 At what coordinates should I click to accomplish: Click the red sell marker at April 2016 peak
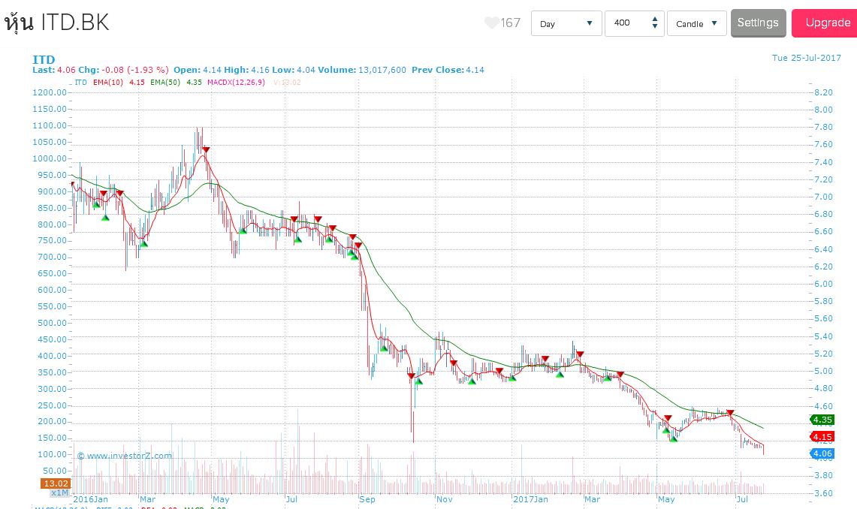point(206,150)
